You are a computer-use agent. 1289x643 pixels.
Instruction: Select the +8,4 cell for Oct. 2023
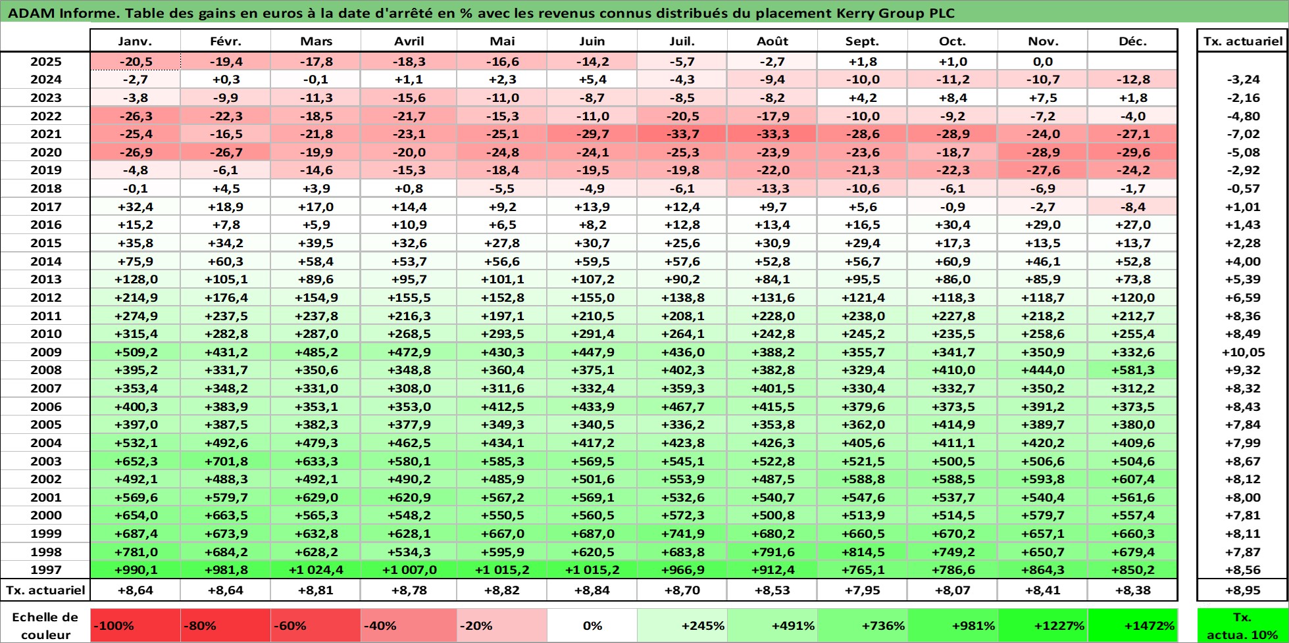click(x=953, y=97)
